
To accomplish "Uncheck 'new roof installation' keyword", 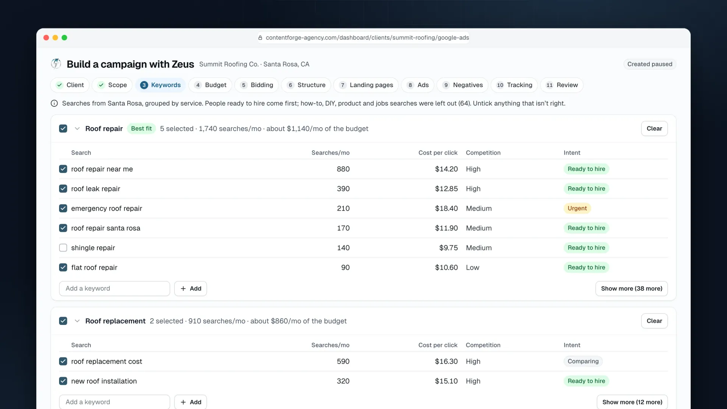I will 63,381.
